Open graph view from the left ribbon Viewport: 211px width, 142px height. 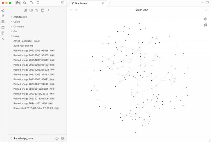pos(3,16)
